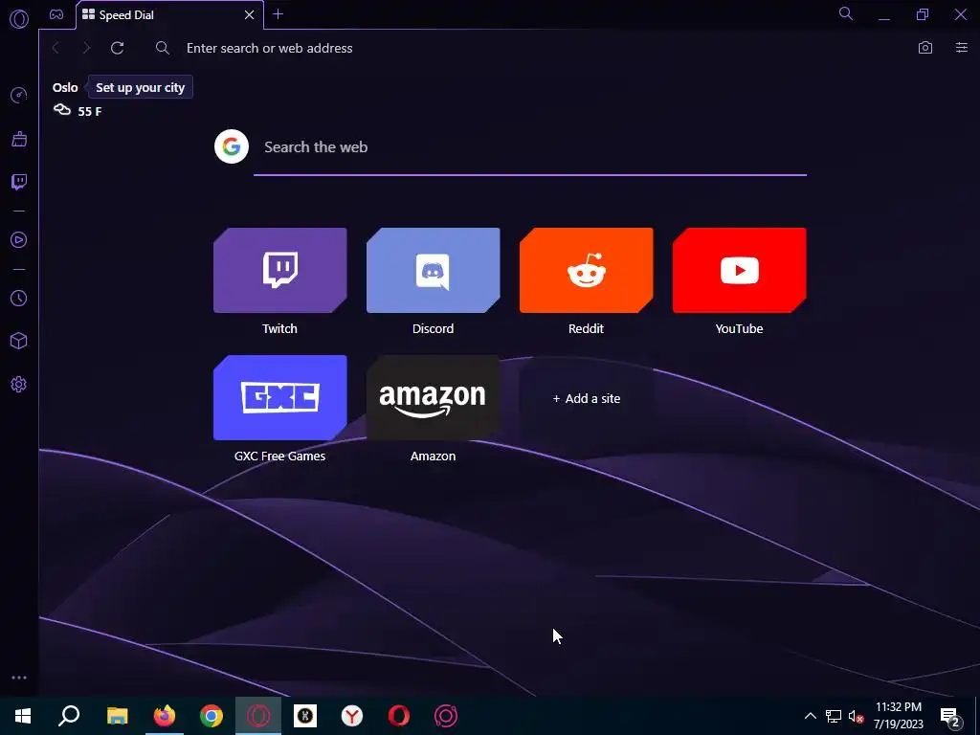Open File Explorer from the taskbar

point(117,716)
